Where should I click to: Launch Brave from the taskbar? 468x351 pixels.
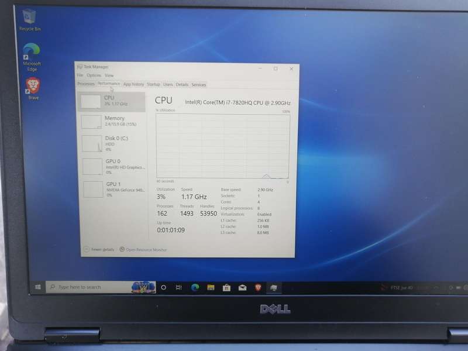258,287
